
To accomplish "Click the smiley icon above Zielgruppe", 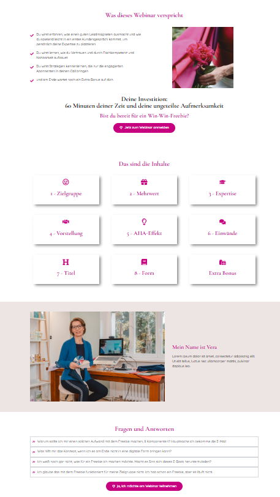I will coord(66,182).
